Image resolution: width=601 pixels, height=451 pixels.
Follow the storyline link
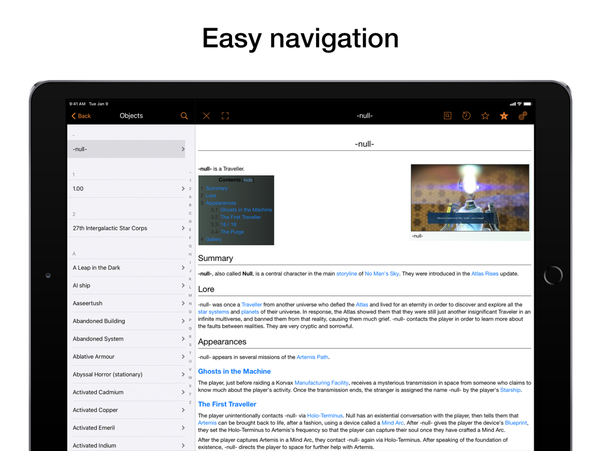point(347,274)
